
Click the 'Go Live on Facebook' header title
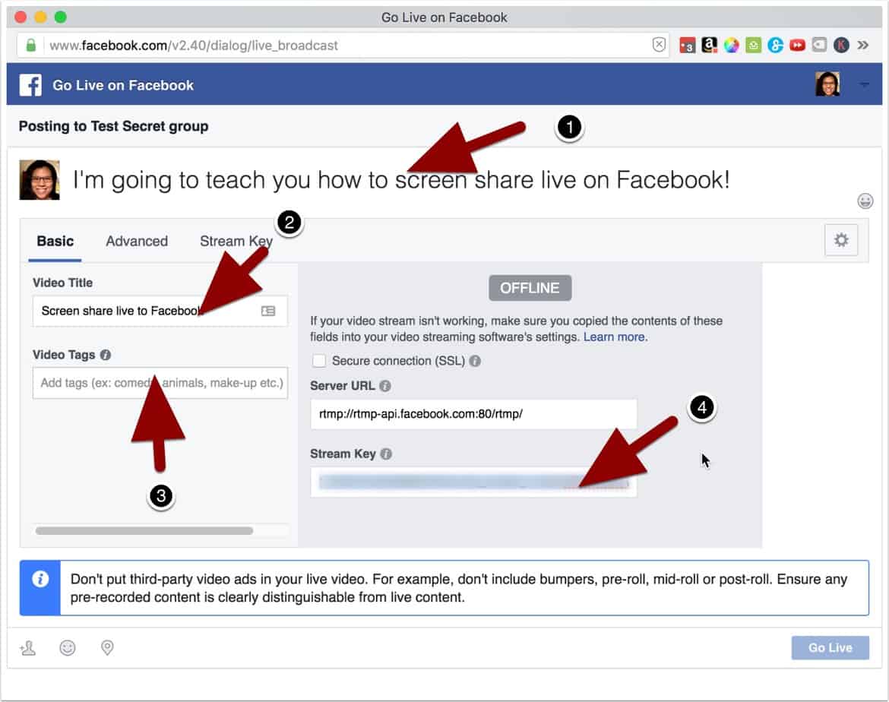tap(123, 85)
